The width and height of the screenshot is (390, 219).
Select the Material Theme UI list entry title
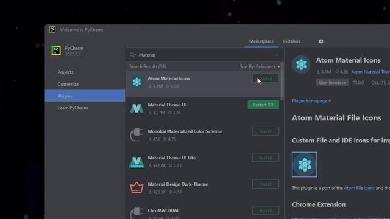coord(167,105)
